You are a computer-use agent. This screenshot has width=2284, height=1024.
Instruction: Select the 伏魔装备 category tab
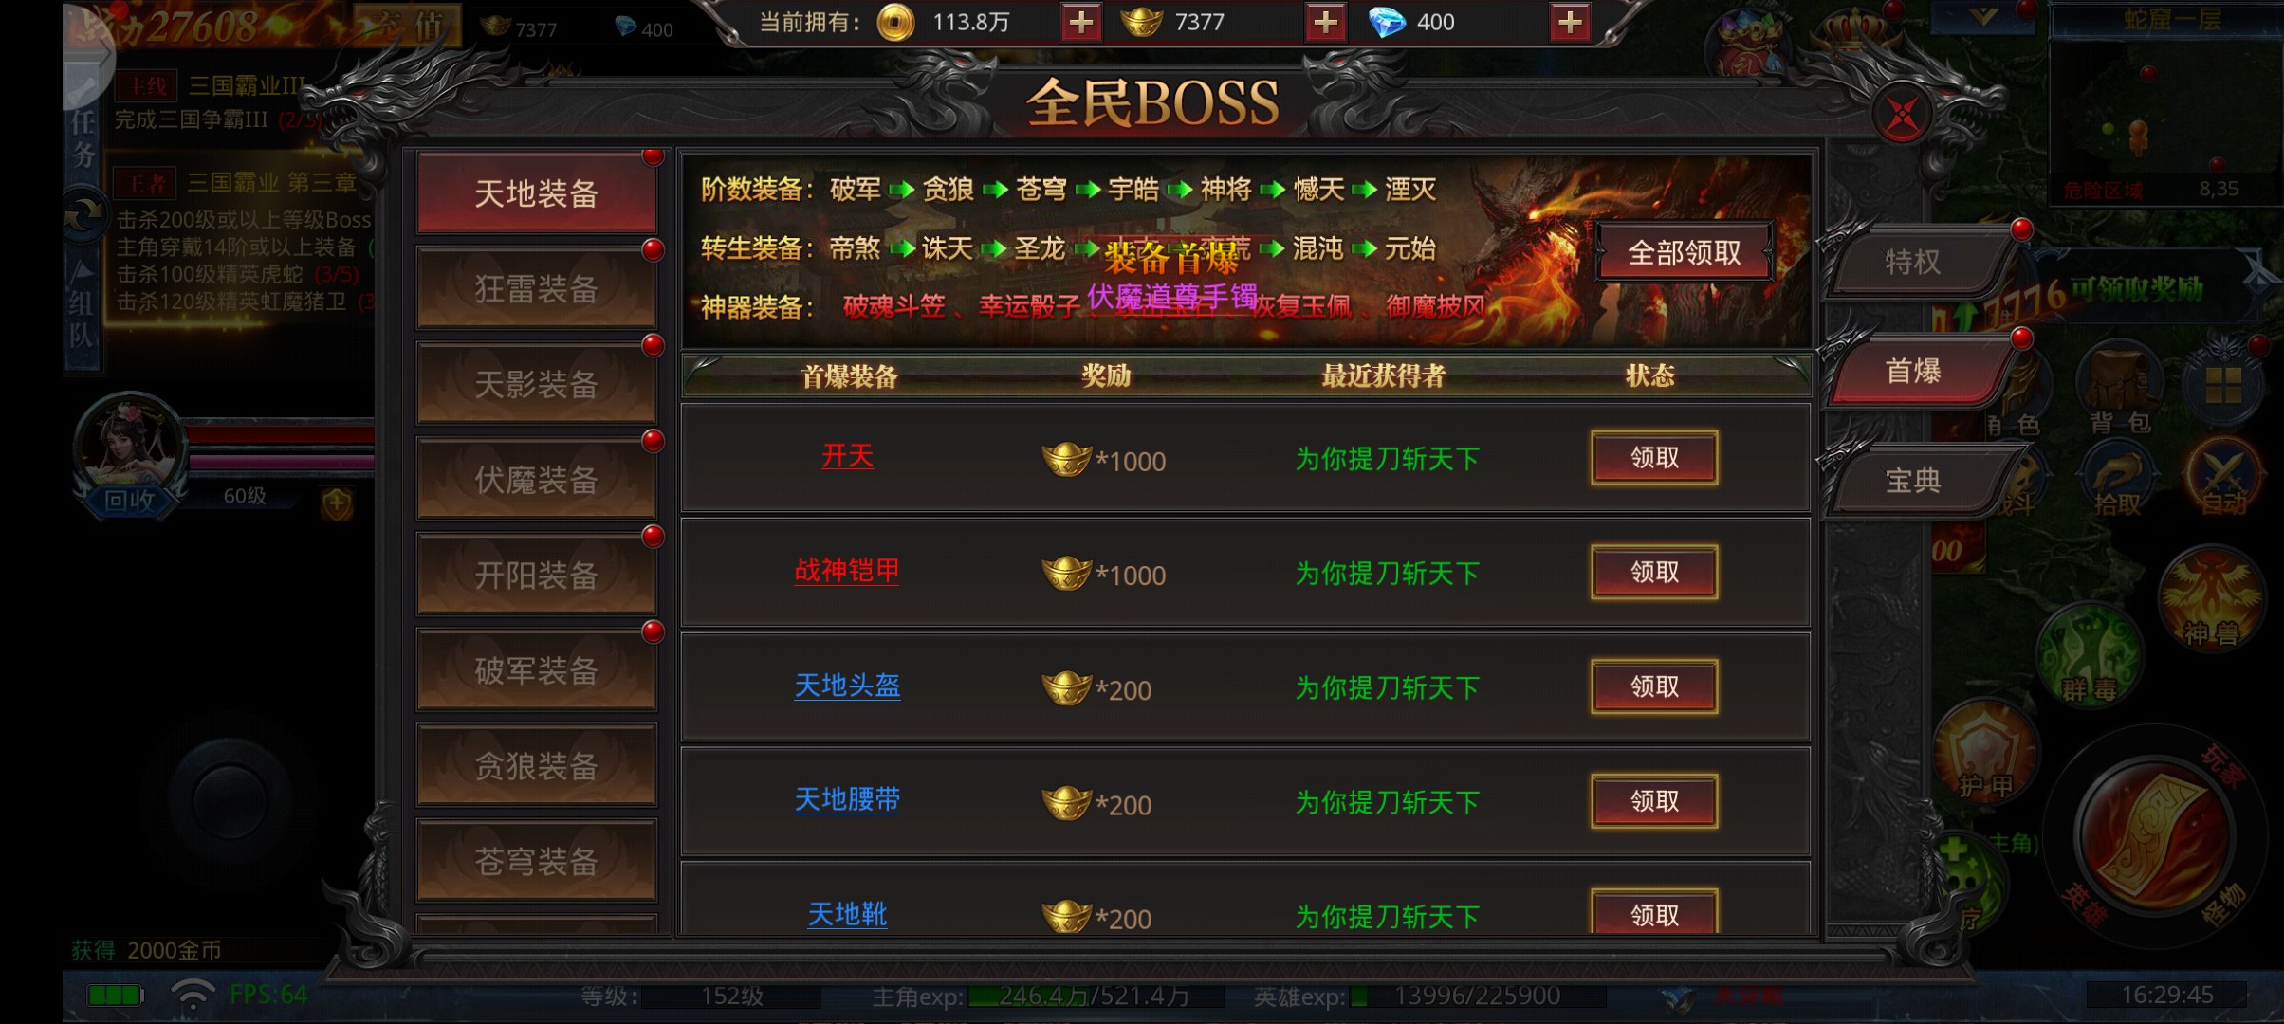537,480
